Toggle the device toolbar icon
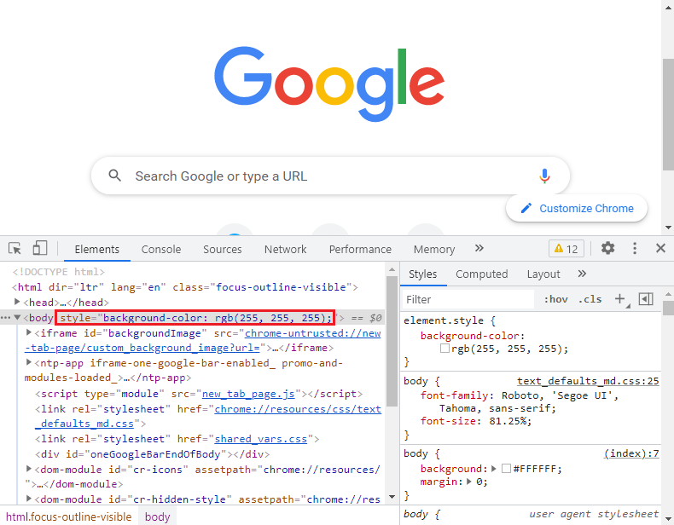The width and height of the screenshot is (674, 525). [x=39, y=248]
